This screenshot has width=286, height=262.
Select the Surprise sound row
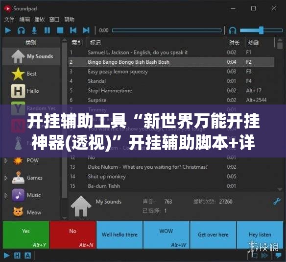pyautogui.click(x=171, y=100)
